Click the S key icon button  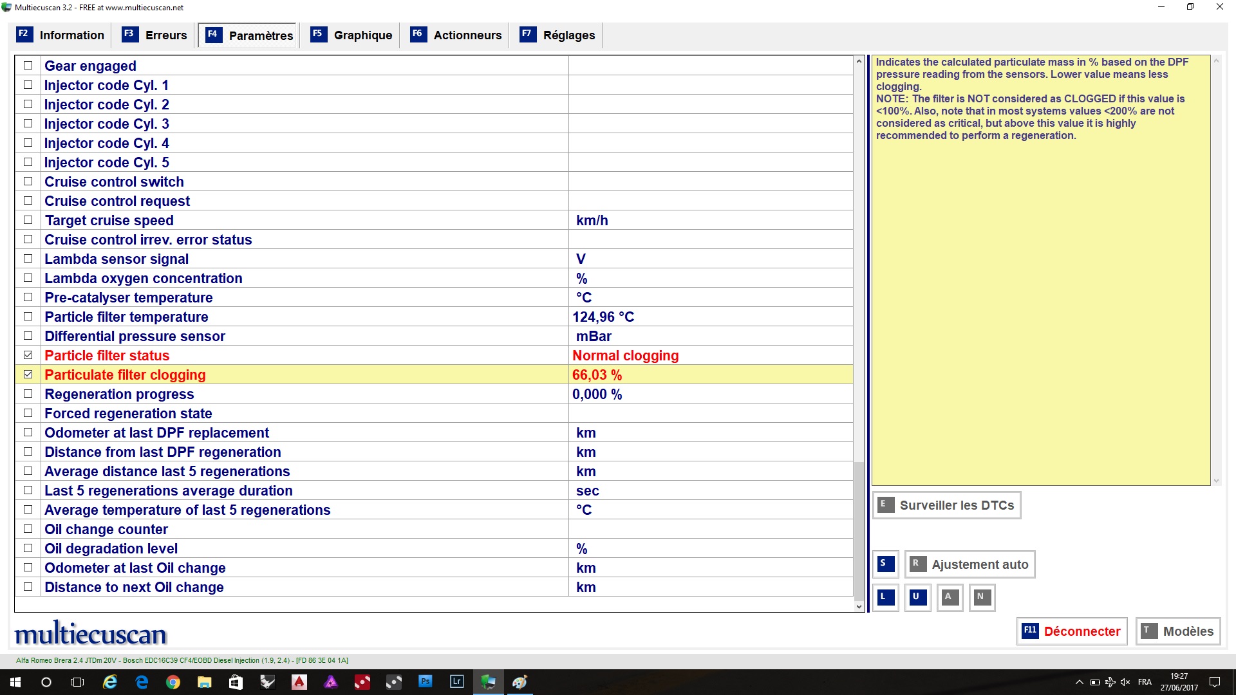coord(886,564)
